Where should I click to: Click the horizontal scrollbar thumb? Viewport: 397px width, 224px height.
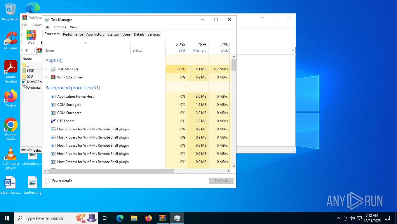click(x=111, y=171)
